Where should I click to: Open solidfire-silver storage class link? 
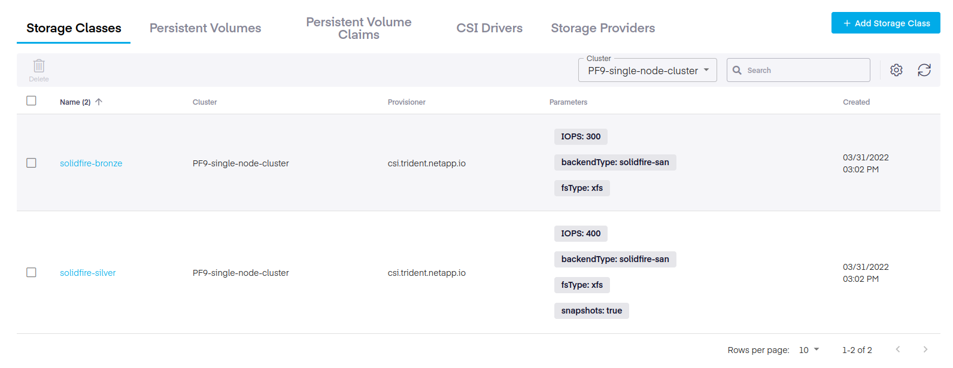pyautogui.click(x=88, y=273)
